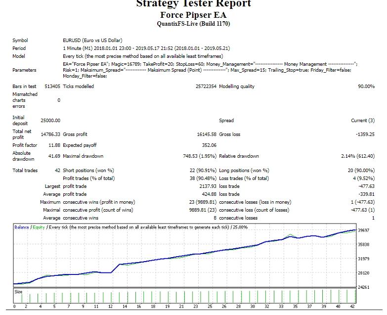
Task: Click the Equity legend label on chart
Action: [x=39, y=227]
